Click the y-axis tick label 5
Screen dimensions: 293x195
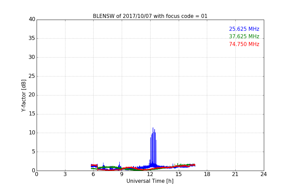(34, 152)
